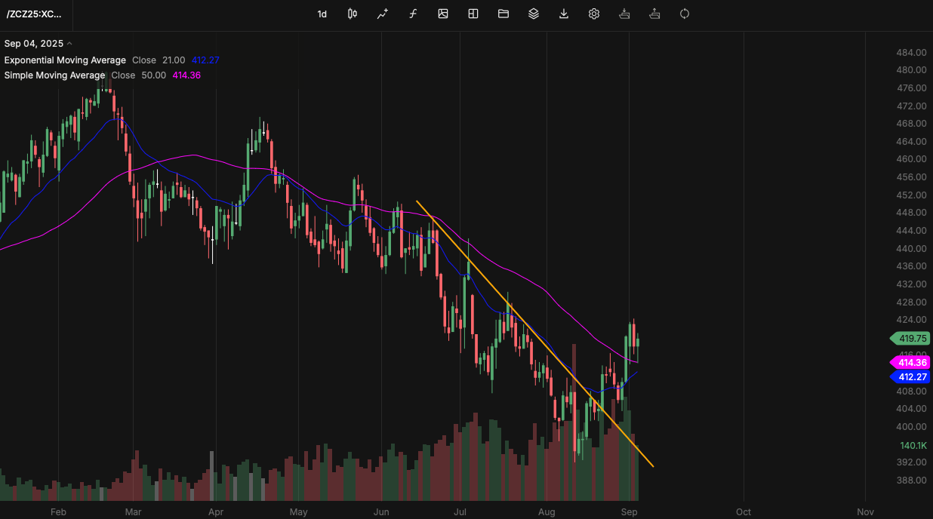Image resolution: width=933 pixels, height=519 pixels.
Task: Click the layers icon in the toolbar
Action: coord(533,14)
